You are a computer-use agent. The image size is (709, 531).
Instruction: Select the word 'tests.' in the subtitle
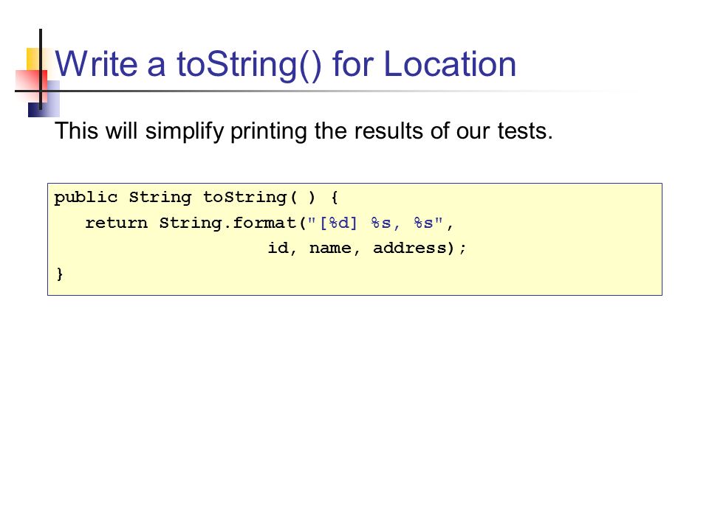[525, 131]
